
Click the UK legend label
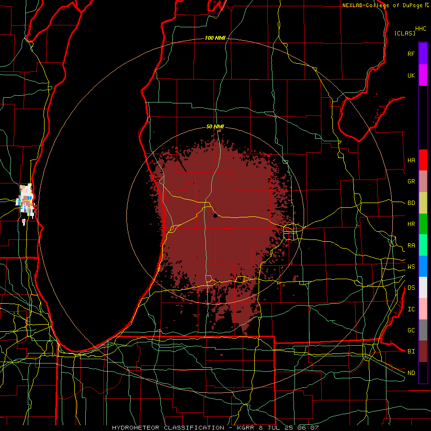[411, 75]
